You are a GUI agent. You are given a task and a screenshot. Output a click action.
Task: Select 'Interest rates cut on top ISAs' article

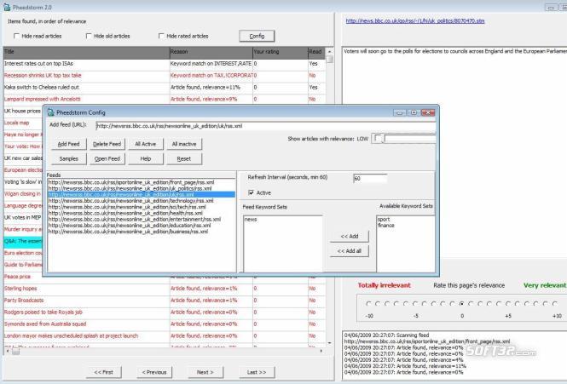165,64
